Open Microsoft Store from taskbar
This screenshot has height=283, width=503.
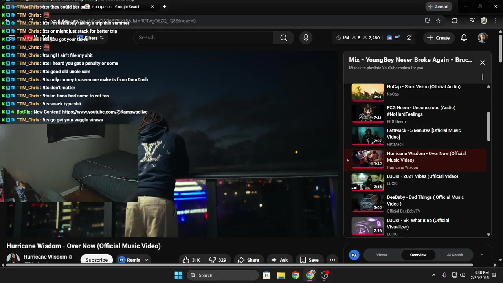[266, 275]
